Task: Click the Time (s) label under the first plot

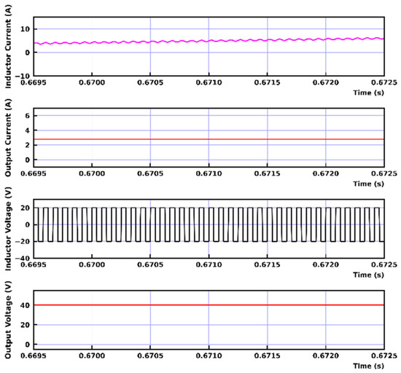Action: coord(368,93)
